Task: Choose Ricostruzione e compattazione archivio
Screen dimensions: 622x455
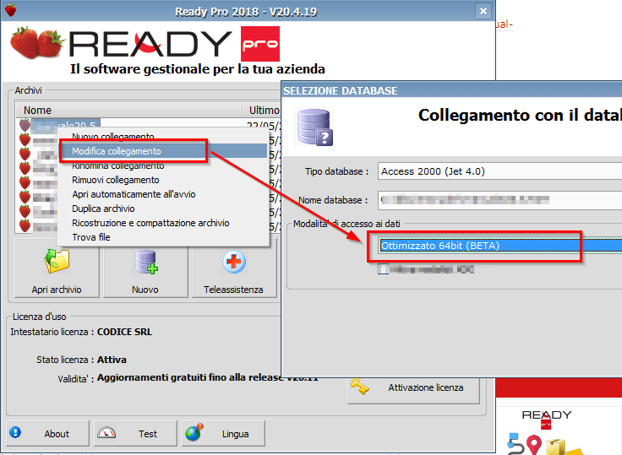Action: click(x=163, y=223)
